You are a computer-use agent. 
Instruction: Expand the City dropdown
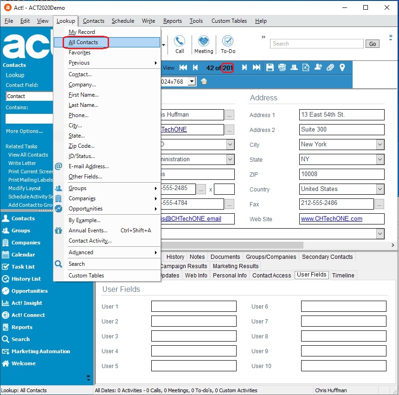(x=380, y=145)
